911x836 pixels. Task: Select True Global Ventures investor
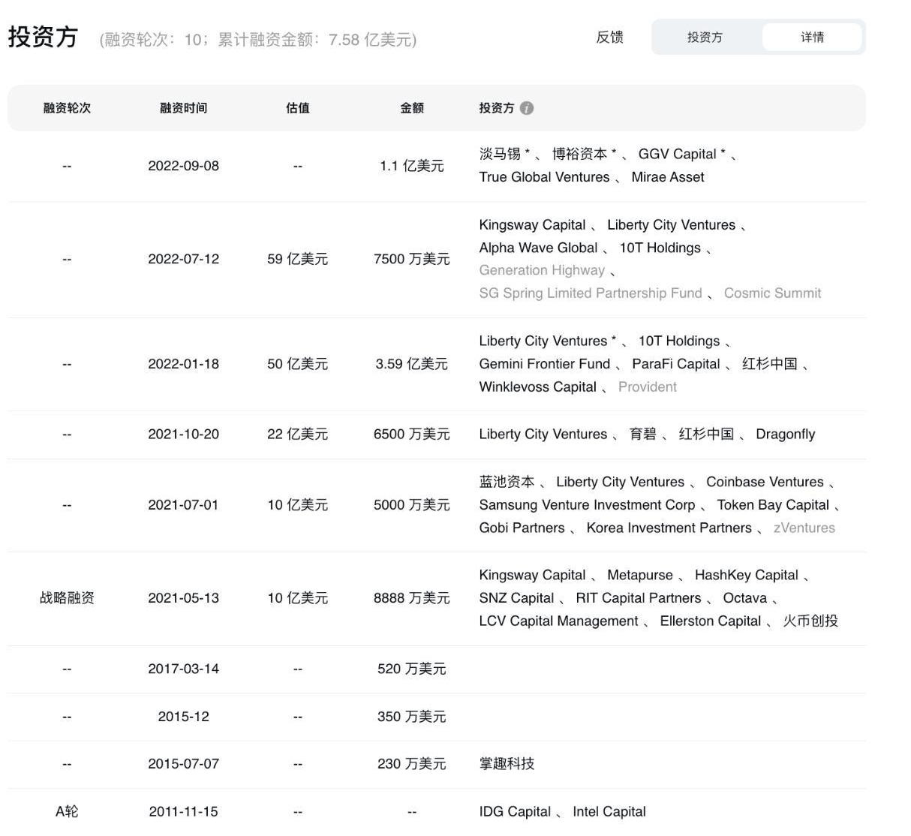click(544, 177)
